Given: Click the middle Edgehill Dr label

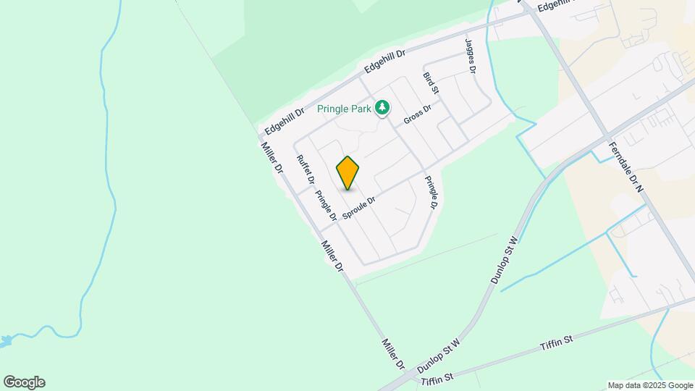Looking at the screenshot, I should point(384,62).
